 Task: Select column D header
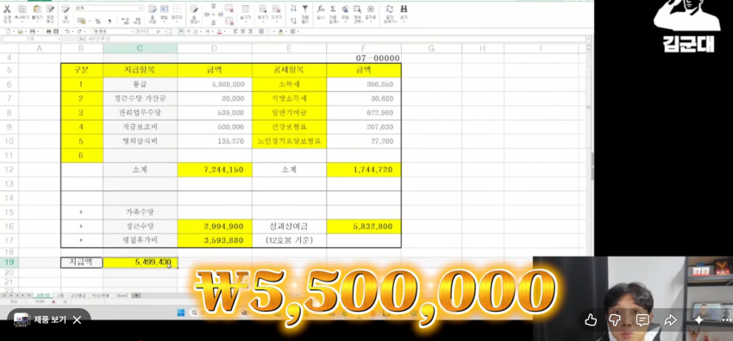215,48
